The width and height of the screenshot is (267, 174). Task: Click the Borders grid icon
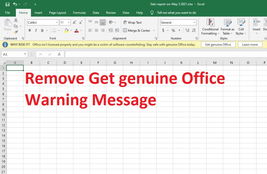[54, 30]
